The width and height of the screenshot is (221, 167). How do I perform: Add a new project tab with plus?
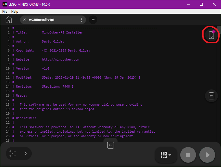(x=93, y=20)
